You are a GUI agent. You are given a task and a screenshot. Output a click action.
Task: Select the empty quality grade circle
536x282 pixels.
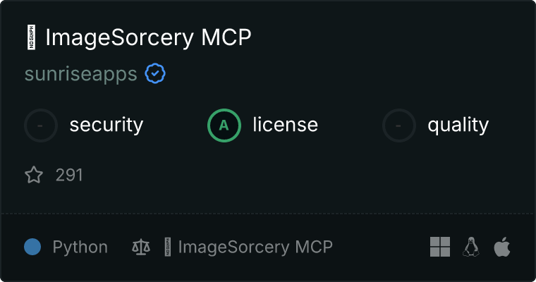(x=399, y=125)
